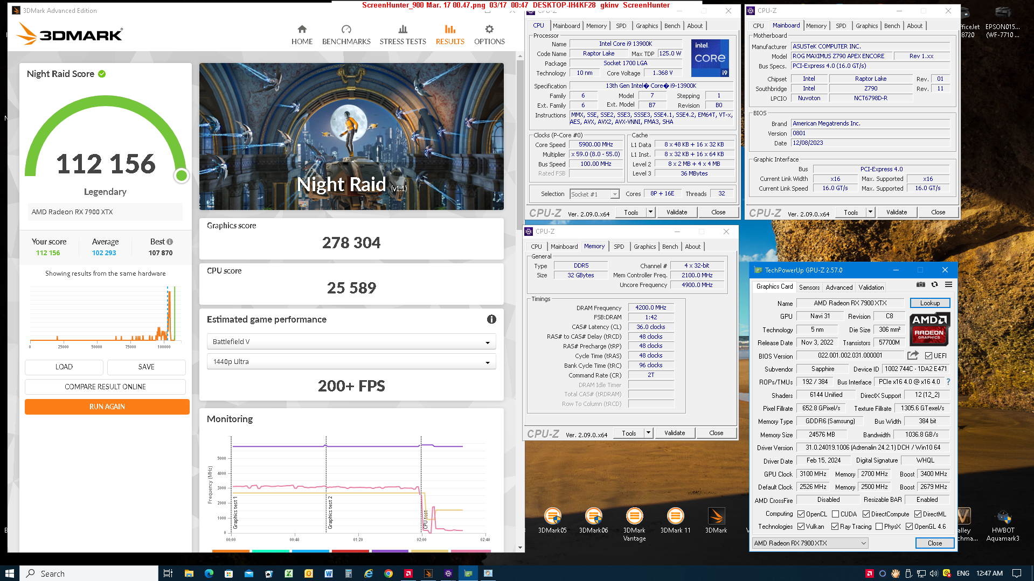Open the 3DMark05 desktop shortcut
This screenshot has width=1034, height=581.
click(x=552, y=521)
